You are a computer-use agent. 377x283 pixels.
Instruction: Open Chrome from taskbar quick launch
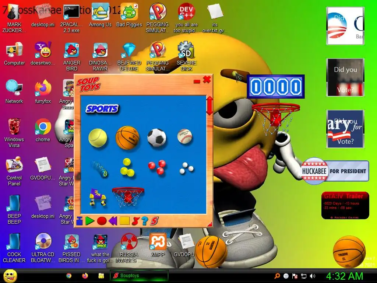click(x=69, y=276)
